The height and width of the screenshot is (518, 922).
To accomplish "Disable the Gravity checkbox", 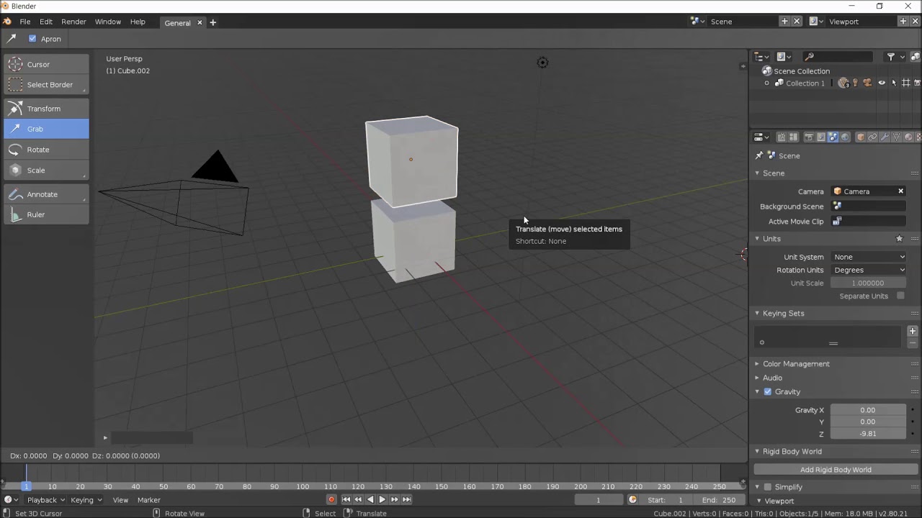I will (768, 391).
